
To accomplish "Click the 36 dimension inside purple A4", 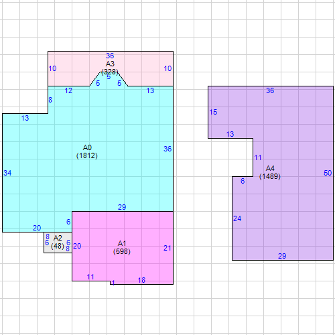I will tap(270, 90).
